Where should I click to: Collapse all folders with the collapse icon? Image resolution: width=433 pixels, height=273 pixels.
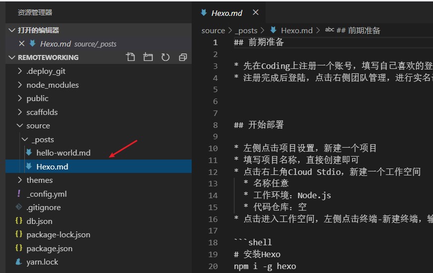[183, 57]
